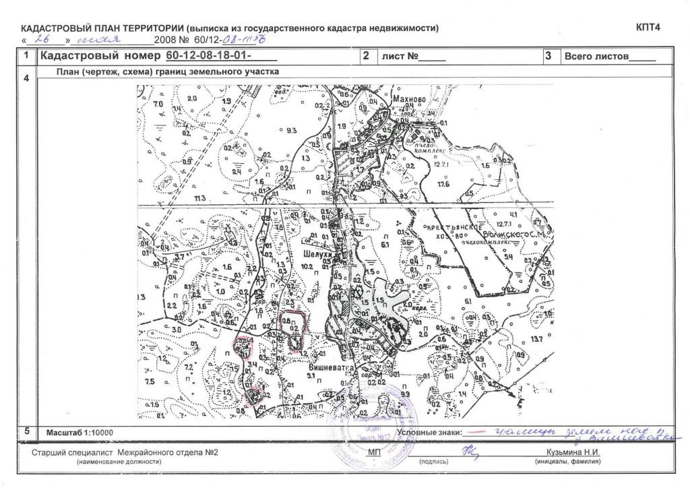Click the Условные знаки legend label
The image size is (690, 488).
pos(429,433)
